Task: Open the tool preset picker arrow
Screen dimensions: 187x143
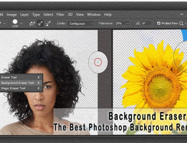Action: tap(4, 24)
